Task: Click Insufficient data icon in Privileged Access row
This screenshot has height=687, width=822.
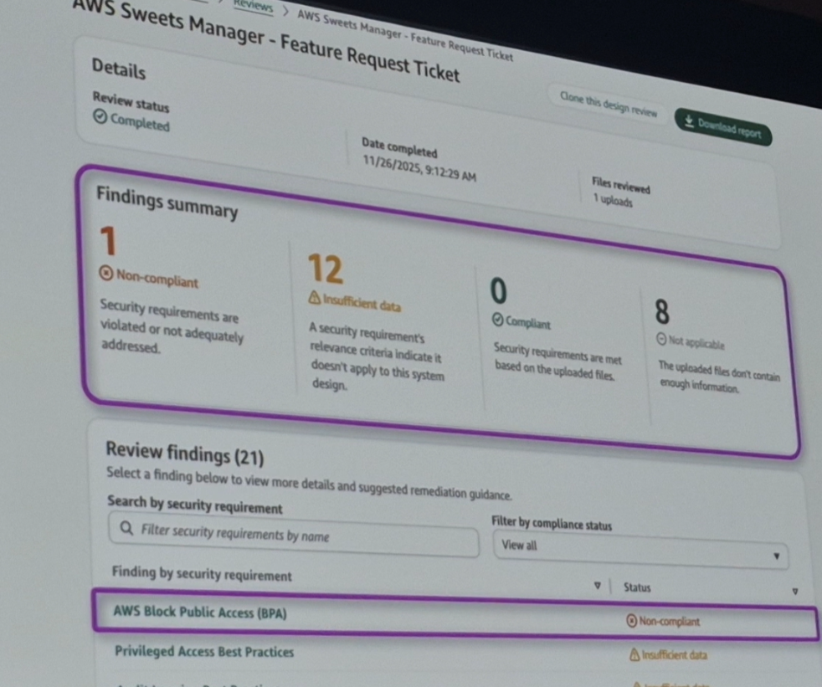Action: [x=635, y=655]
